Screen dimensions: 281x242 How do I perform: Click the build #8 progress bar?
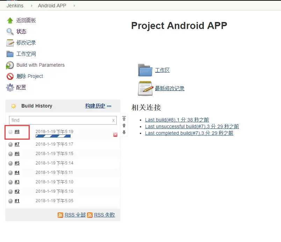[53, 136]
